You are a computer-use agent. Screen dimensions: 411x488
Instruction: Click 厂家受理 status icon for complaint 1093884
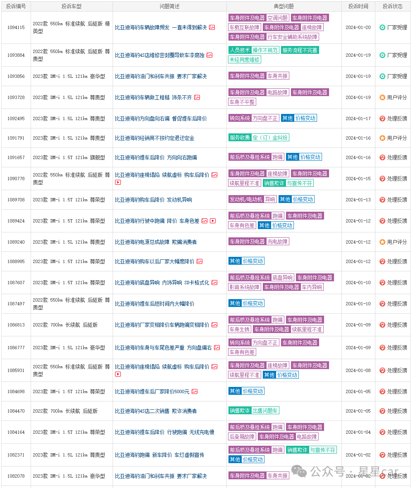click(x=382, y=55)
